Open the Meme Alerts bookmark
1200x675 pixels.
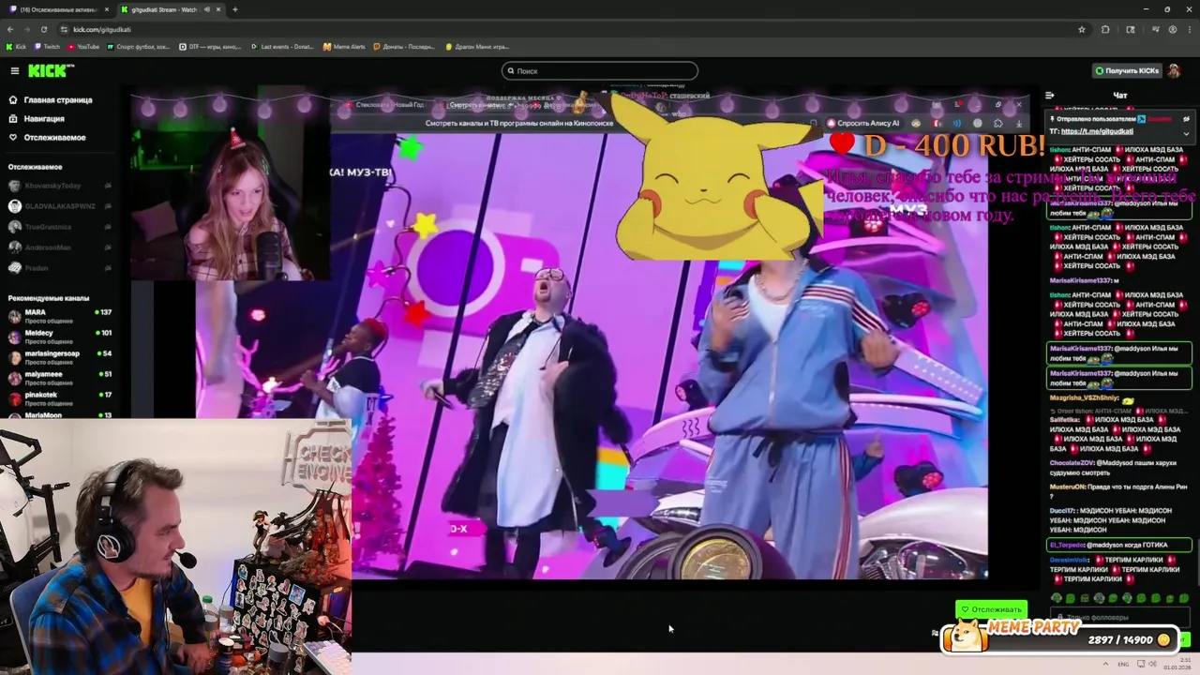point(344,46)
